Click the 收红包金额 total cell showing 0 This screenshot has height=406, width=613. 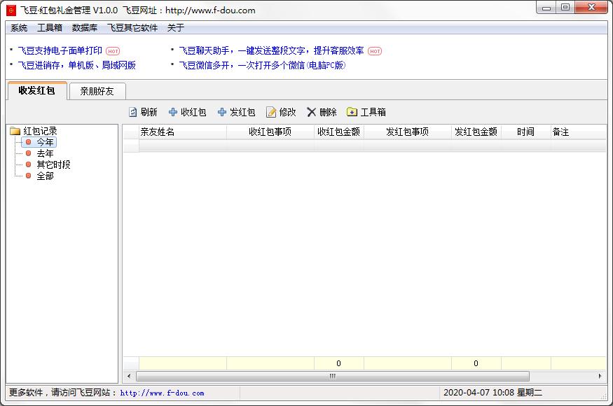click(339, 363)
